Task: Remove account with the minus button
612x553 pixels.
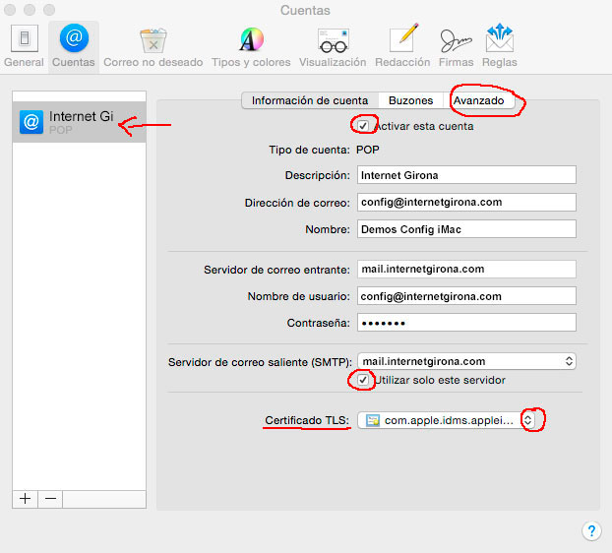Action: 50,499
